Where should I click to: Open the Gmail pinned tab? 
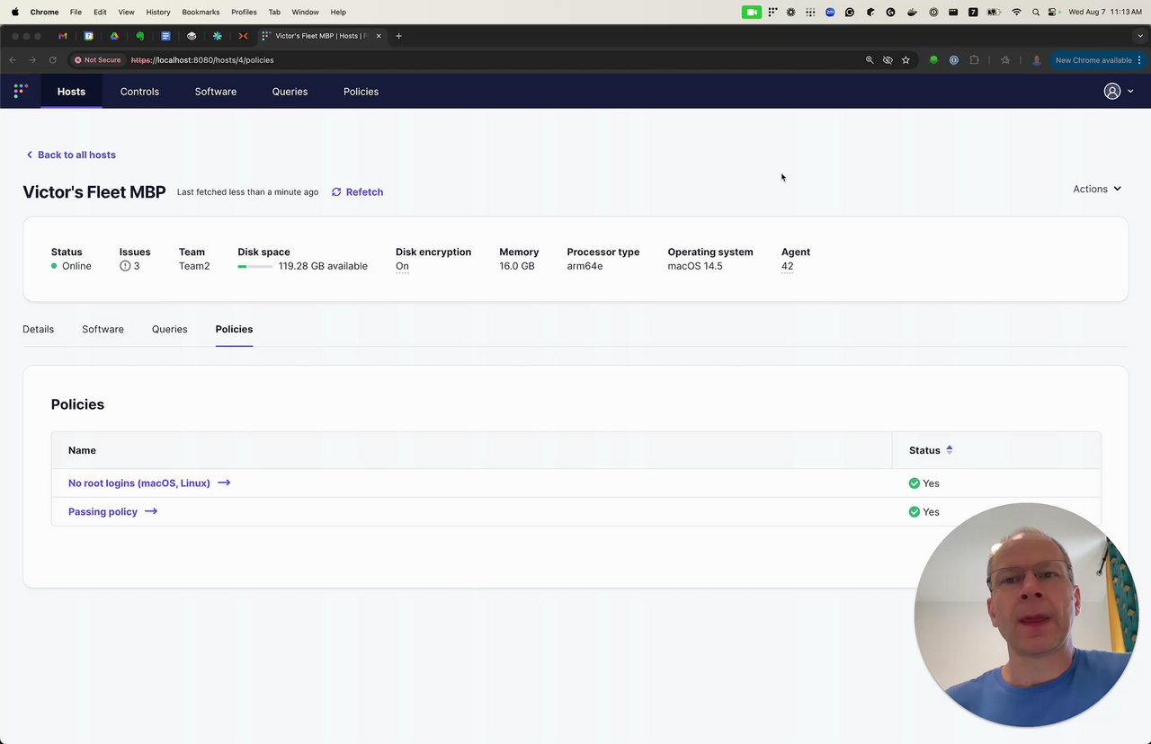pyautogui.click(x=63, y=36)
